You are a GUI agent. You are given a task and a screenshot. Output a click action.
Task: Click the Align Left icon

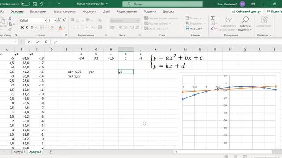coord(73,27)
